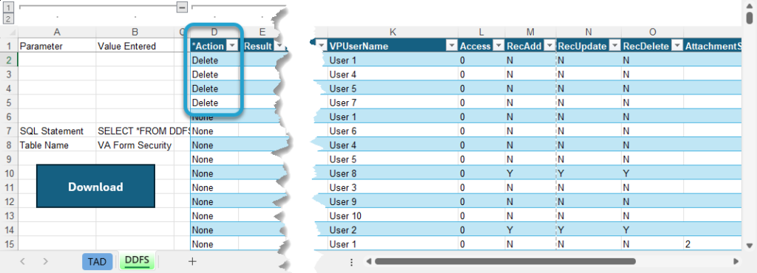Click the Parameter header cell
Image resolution: width=757 pixels, height=273 pixels.
click(57, 46)
